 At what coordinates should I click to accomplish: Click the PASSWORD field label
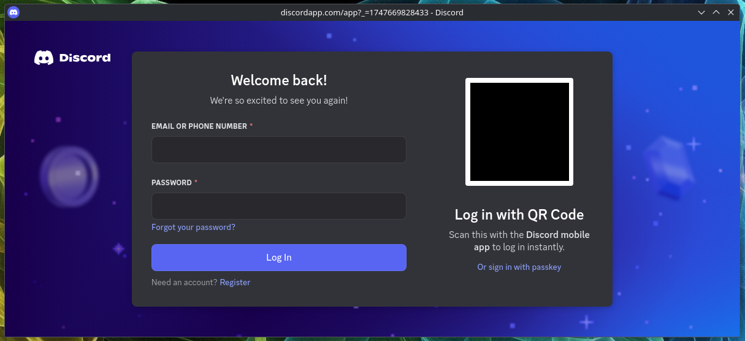pos(171,183)
